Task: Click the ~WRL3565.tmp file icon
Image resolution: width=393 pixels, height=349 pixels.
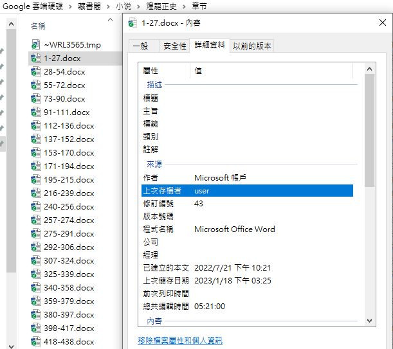Action: (36, 44)
